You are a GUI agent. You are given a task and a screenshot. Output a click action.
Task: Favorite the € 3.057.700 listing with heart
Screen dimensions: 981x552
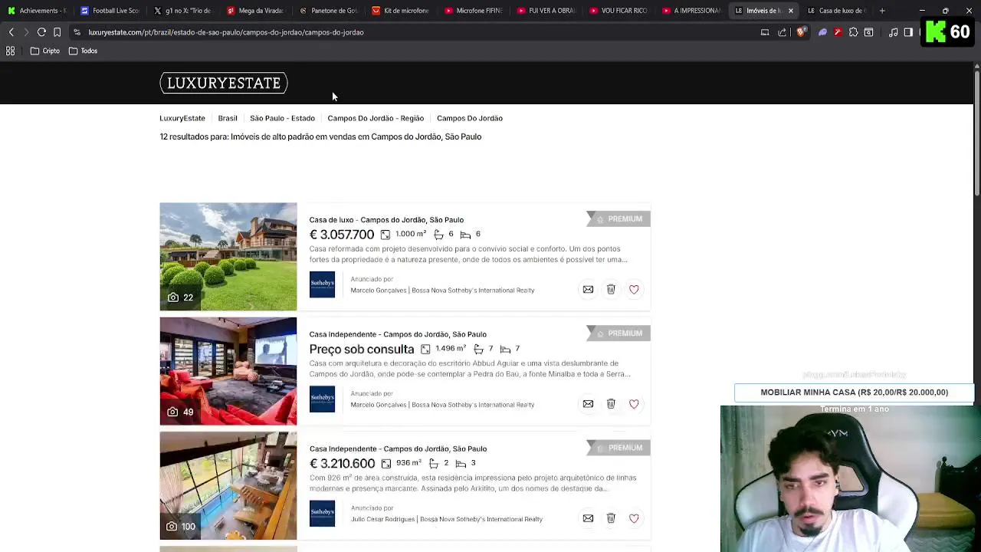pyautogui.click(x=634, y=289)
